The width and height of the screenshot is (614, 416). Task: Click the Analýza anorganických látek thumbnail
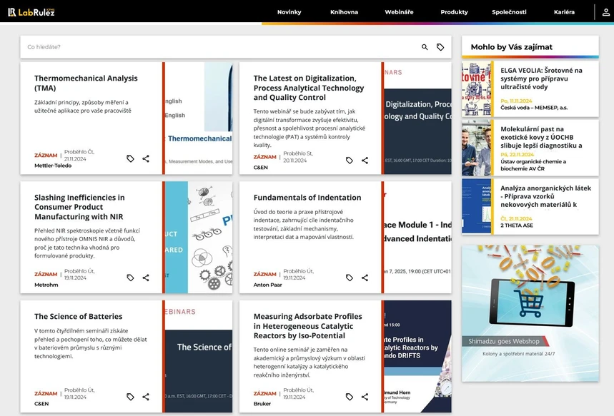coord(476,206)
